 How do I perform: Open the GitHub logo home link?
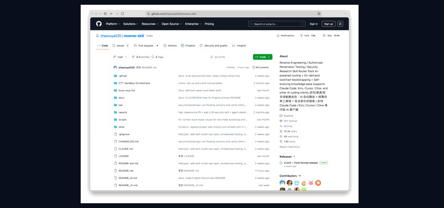point(99,24)
